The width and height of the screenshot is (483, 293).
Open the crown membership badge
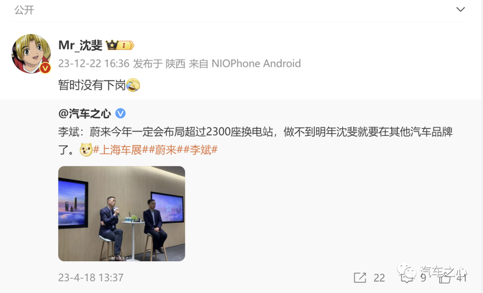pyautogui.click(x=120, y=45)
